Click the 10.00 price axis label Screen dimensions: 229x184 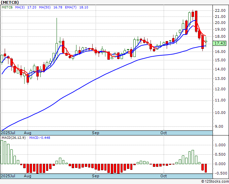pos(220,113)
